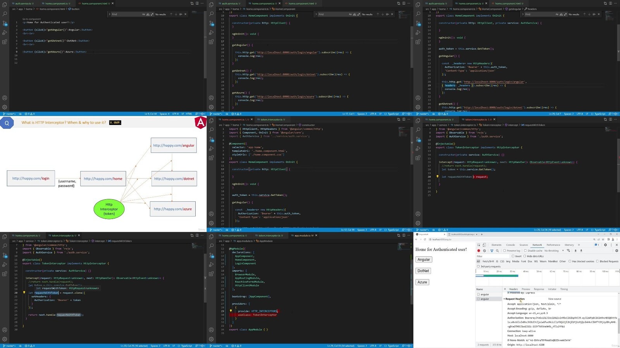Image resolution: width=620 pixels, height=348 pixels.
Task: Click the export HAR download arrow icon
Action: (x=581, y=251)
